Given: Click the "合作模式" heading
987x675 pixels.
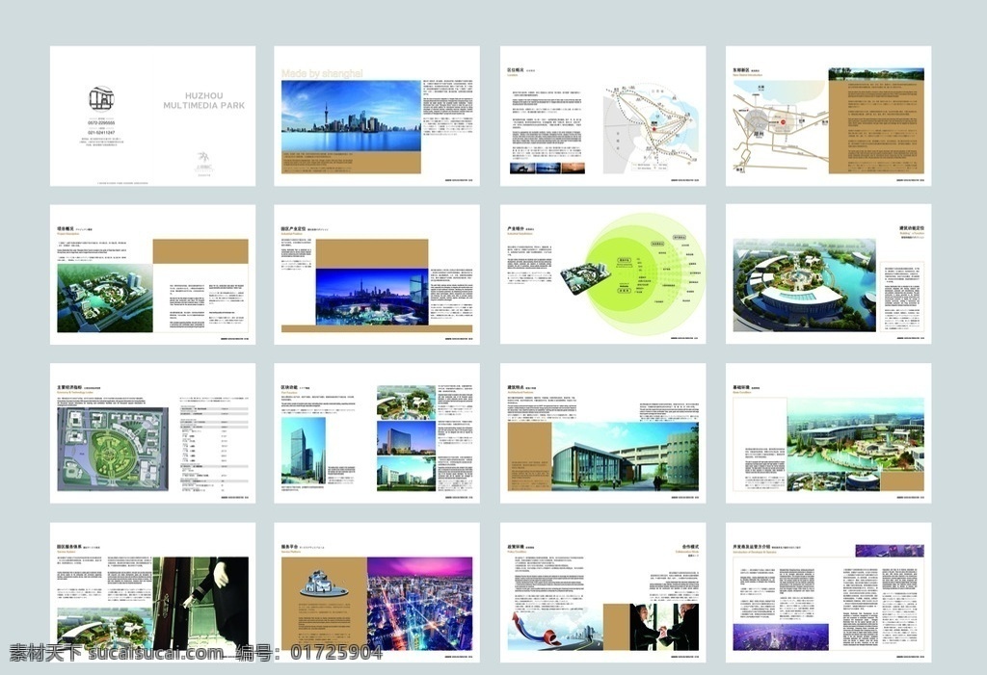Looking at the screenshot, I should click(690, 547).
